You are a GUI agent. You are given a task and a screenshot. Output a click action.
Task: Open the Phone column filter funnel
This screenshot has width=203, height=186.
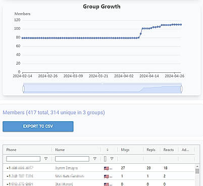[46, 159]
